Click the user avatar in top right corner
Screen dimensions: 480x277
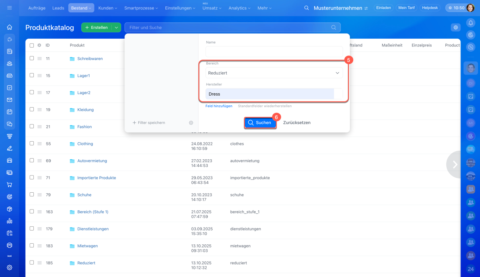[470, 8]
